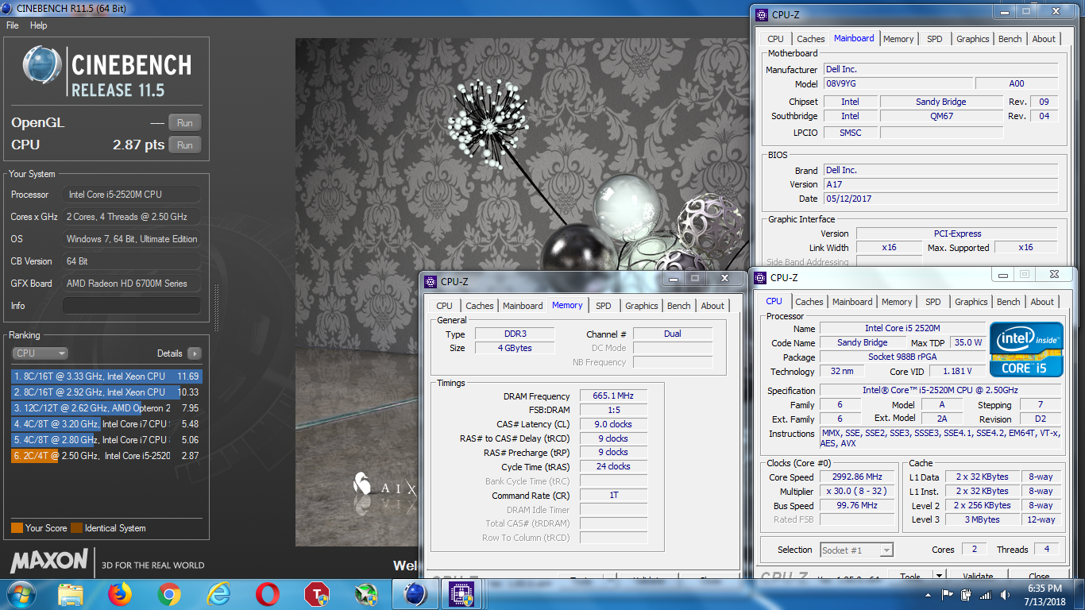Open Action Center flag in tray
This screenshot has height=610, width=1085.
[947, 594]
